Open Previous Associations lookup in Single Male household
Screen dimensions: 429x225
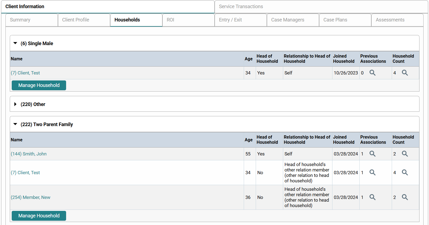point(372,73)
